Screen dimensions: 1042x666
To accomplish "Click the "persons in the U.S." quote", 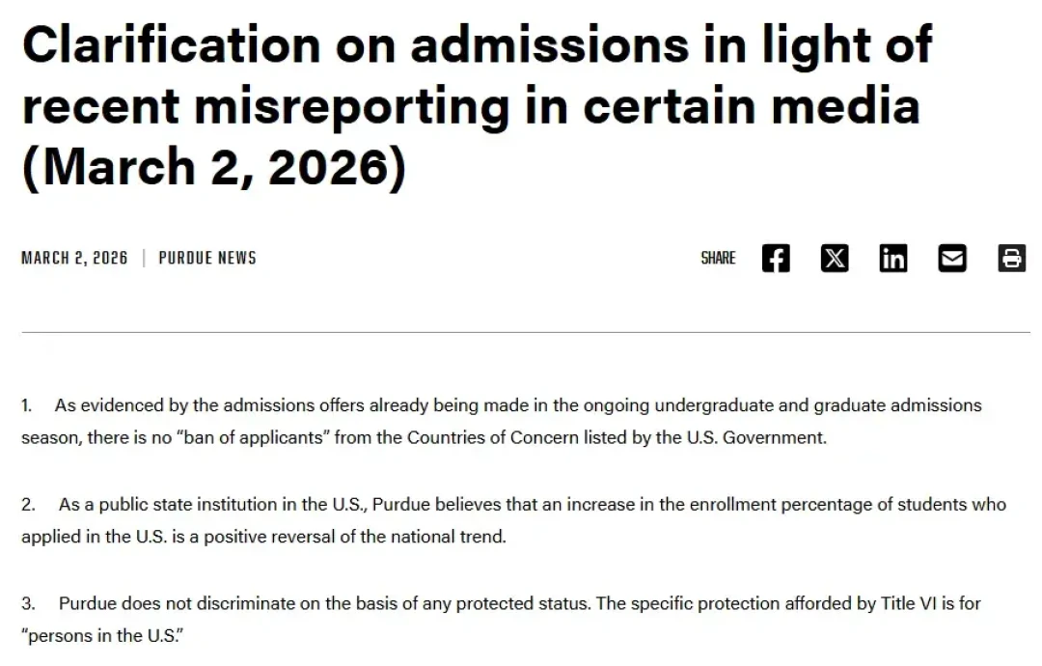I will [x=102, y=635].
